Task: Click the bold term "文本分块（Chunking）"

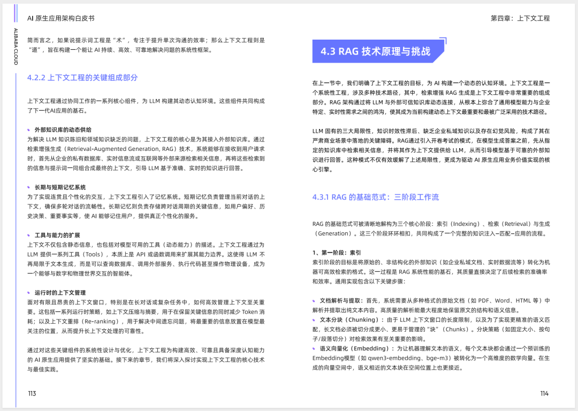Action: point(349,319)
